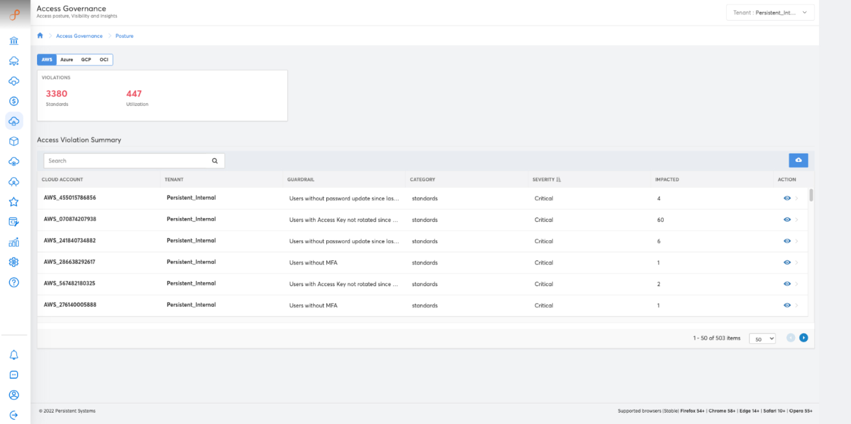Open the bell notifications icon

tap(14, 355)
